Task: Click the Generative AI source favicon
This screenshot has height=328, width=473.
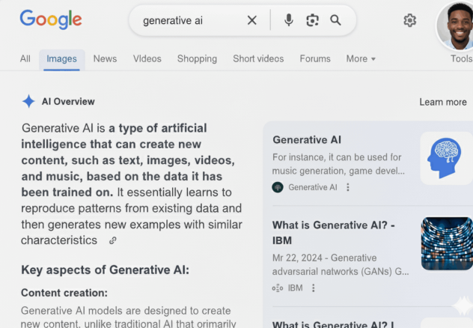Action: coord(278,187)
